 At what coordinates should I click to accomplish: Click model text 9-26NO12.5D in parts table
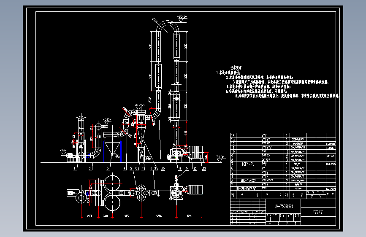[x=247, y=189]
